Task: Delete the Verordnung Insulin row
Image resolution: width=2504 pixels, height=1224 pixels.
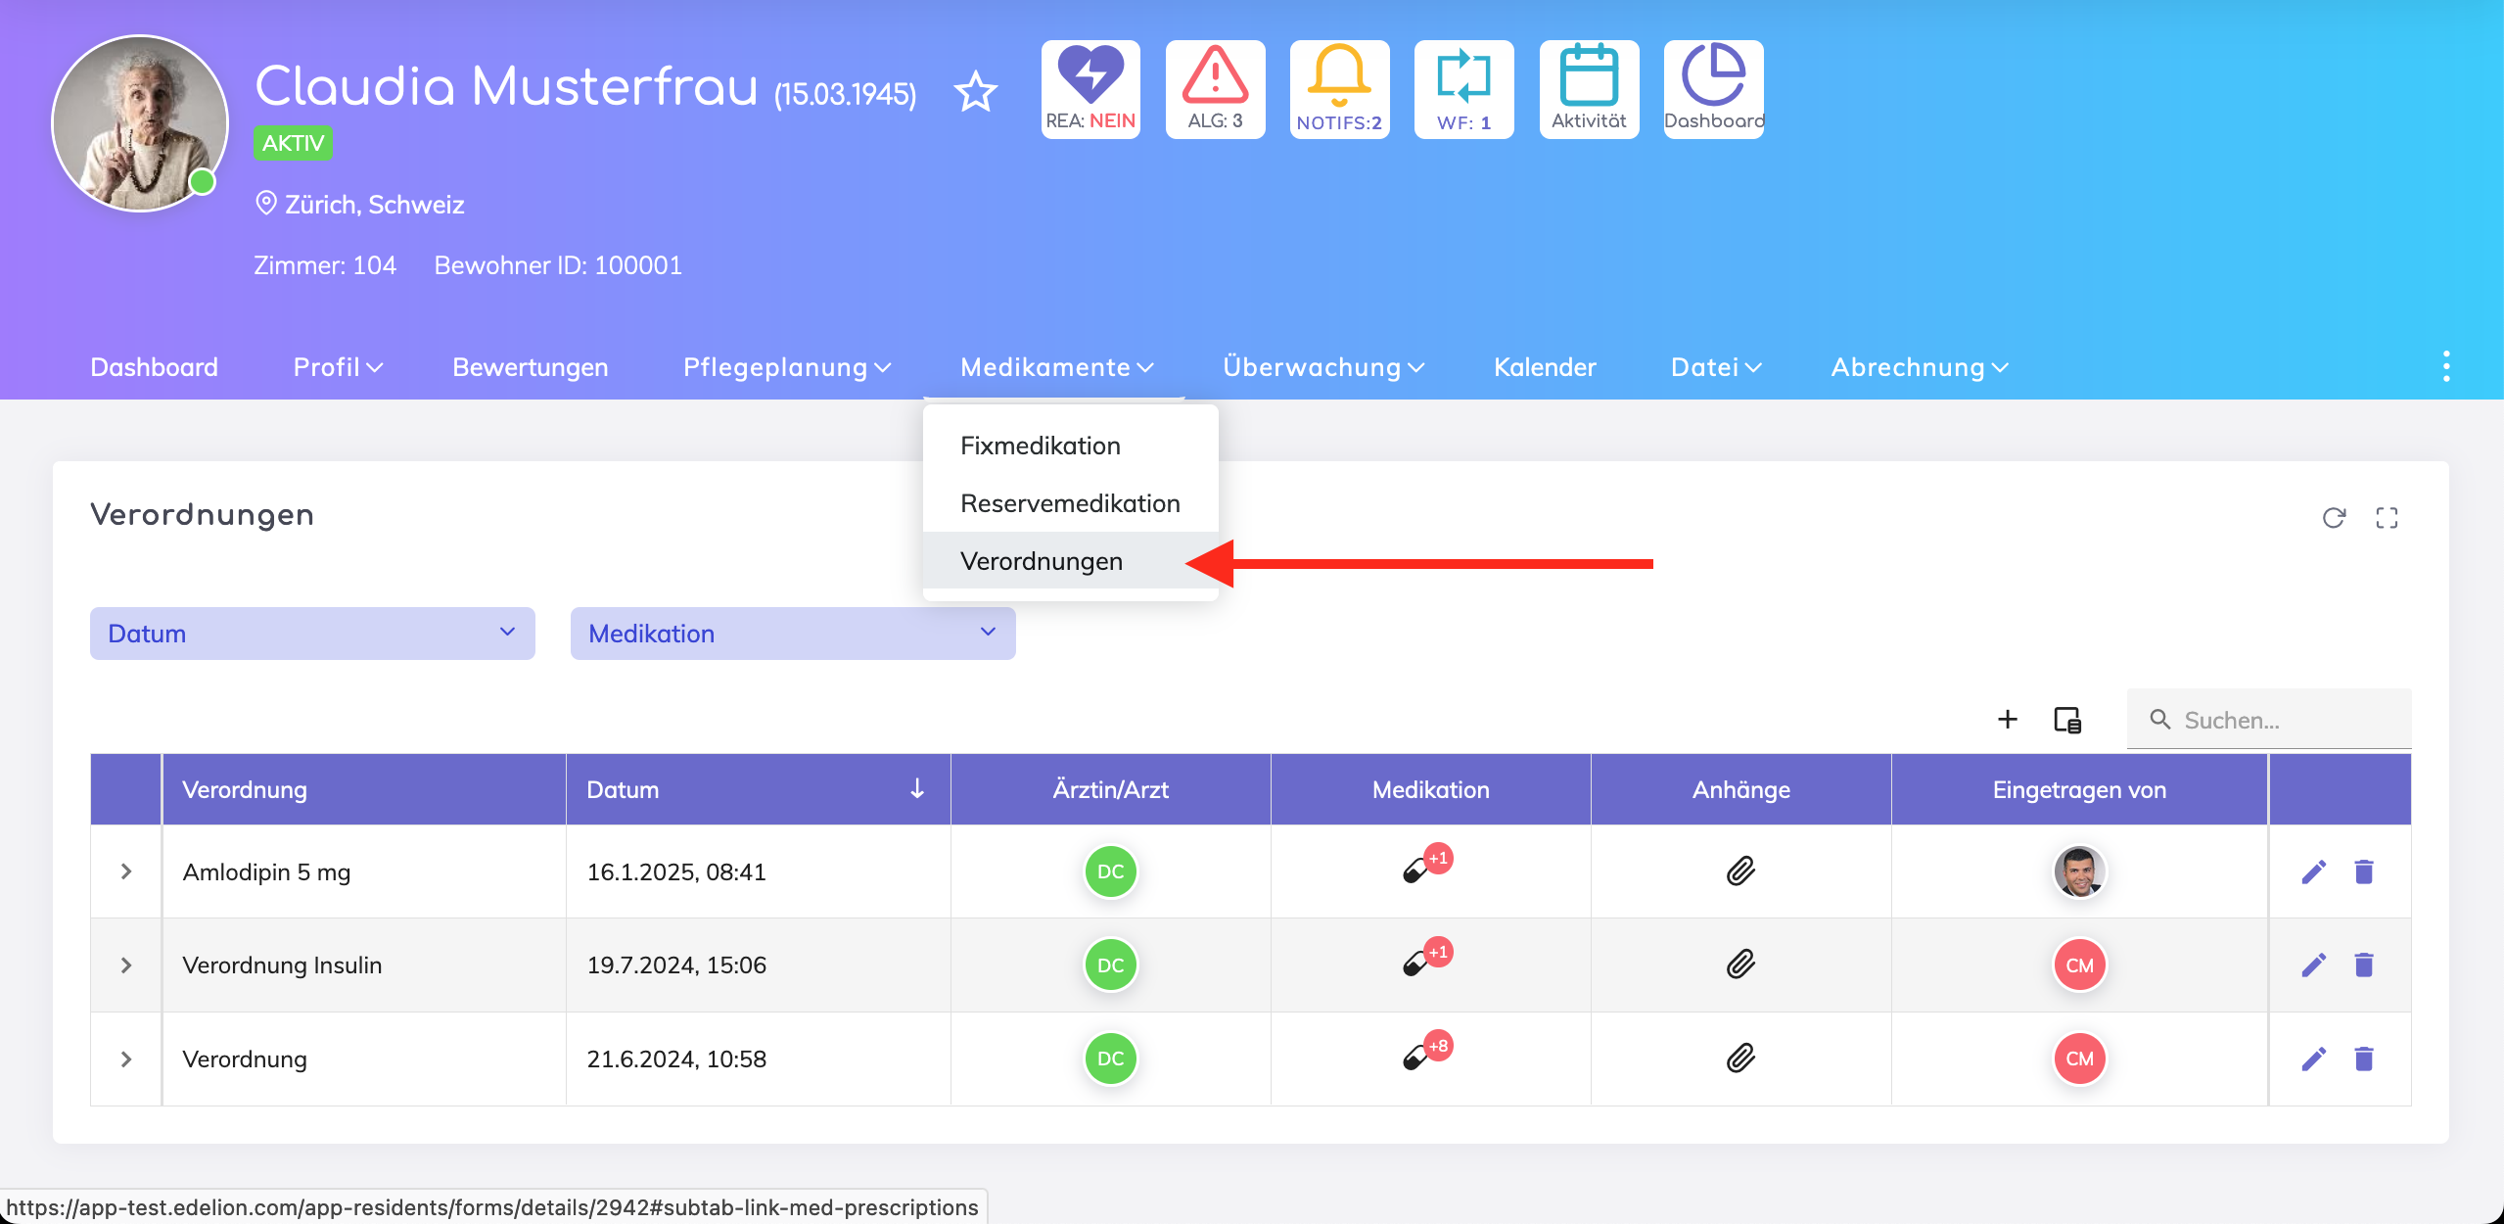Action: point(2364,965)
